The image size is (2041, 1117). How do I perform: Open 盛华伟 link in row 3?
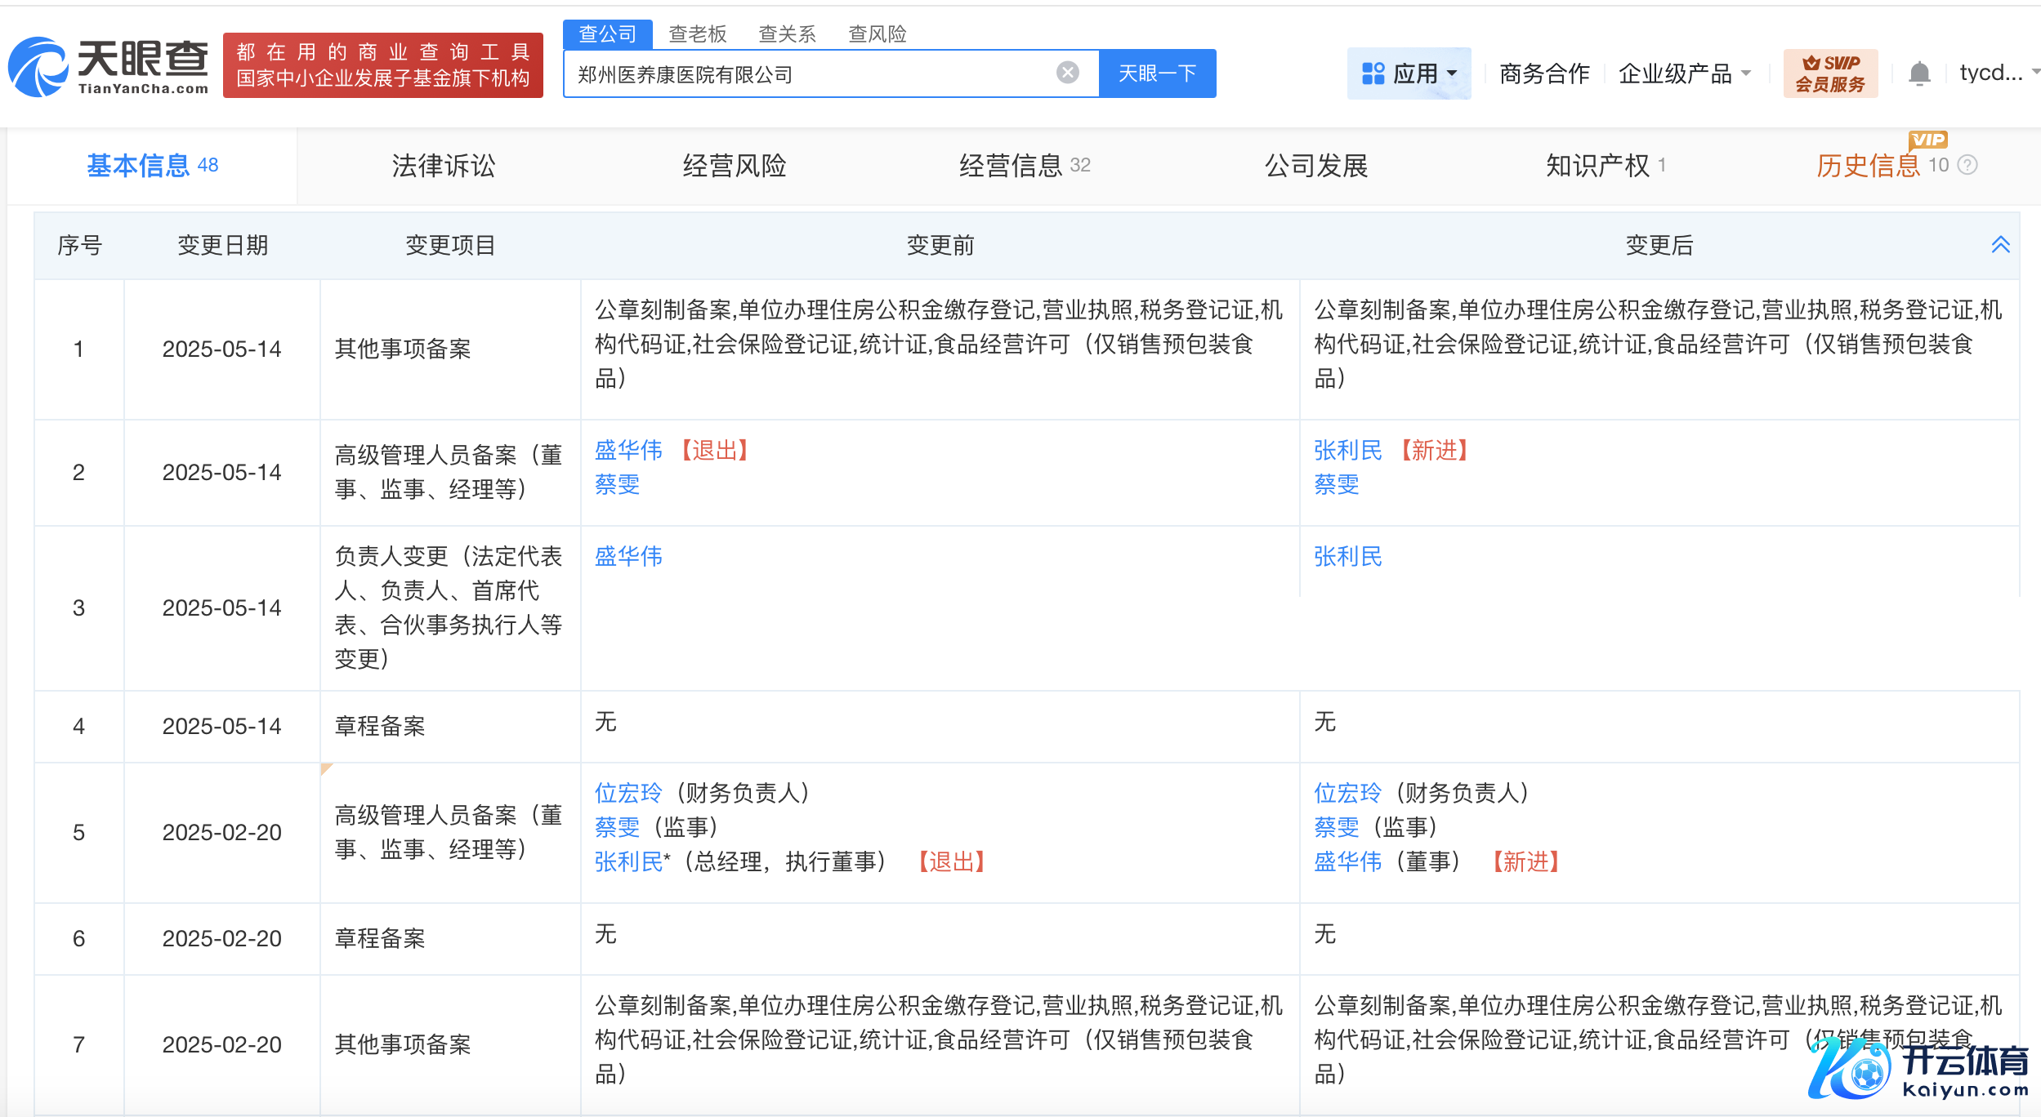(x=628, y=557)
